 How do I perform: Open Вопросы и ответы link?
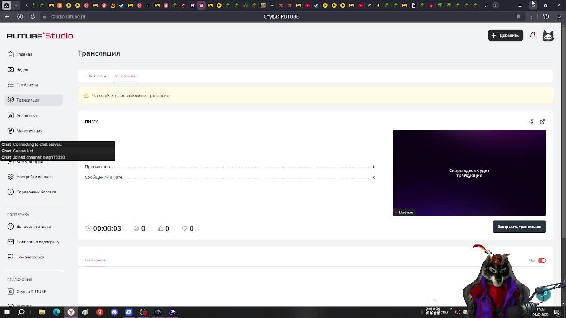34,227
